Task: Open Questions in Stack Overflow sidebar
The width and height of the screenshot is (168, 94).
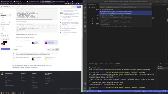Action: tap(5, 15)
